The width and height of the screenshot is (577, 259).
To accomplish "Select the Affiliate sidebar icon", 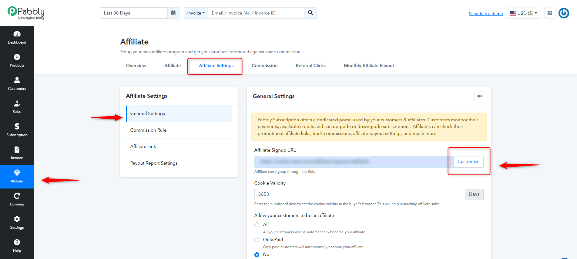I will tap(17, 177).
